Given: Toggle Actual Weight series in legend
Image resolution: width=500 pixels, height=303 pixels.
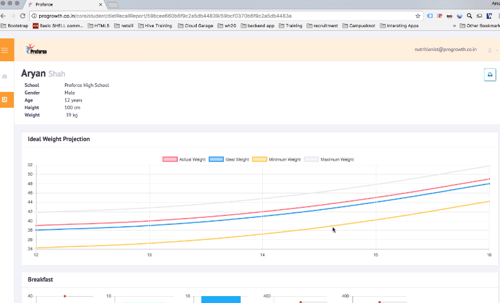Looking at the screenshot, I should pyautogui.click(x=178, y=159).
